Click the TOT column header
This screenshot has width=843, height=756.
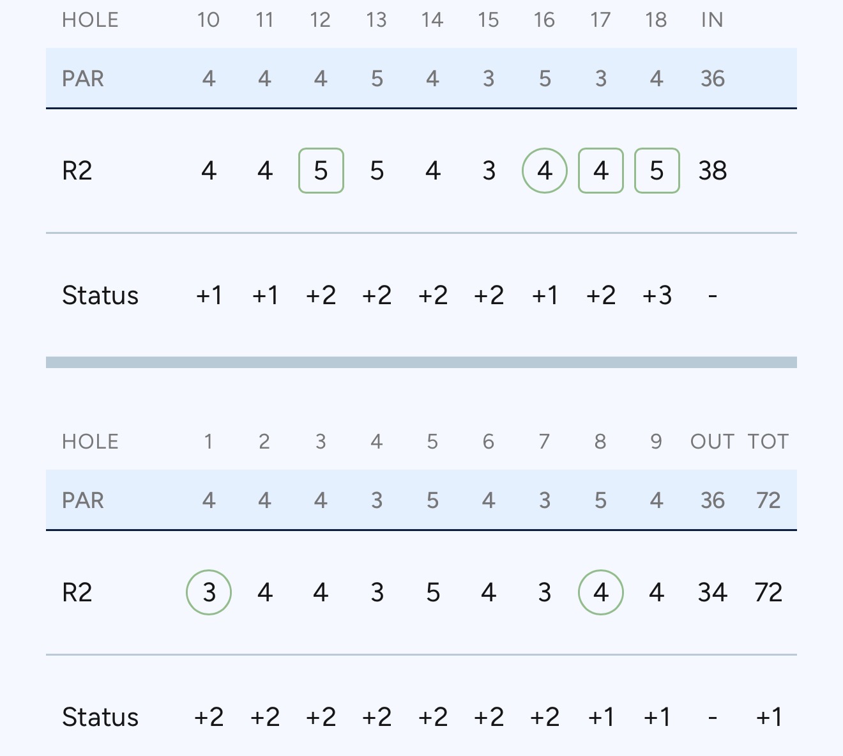768,442
